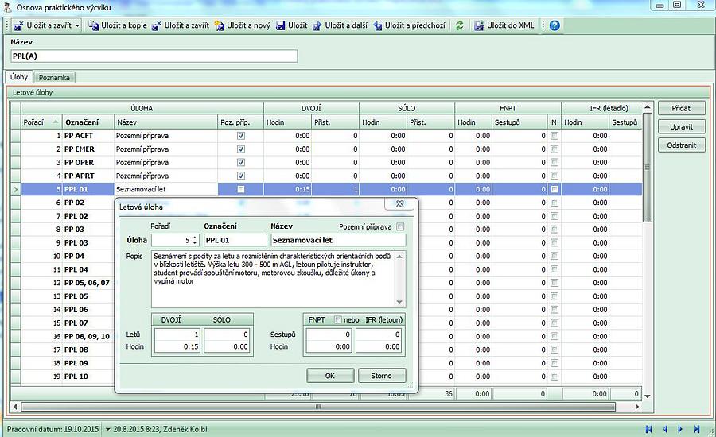The height and width of the screenshot is (437, 716).
Task: Select the Úlohy tab
Action: tap(19, 77)
